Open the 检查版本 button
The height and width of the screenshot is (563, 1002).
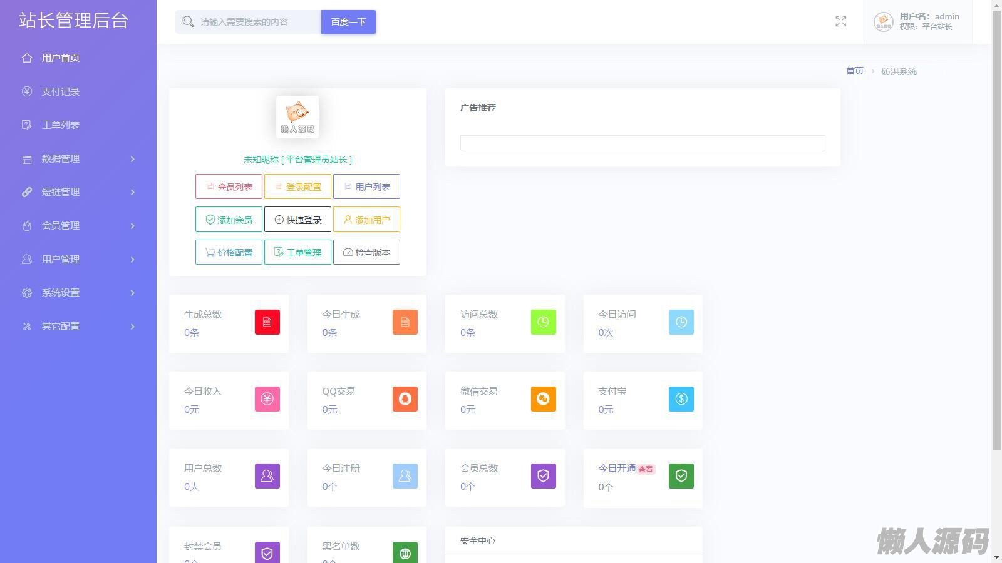366,253
